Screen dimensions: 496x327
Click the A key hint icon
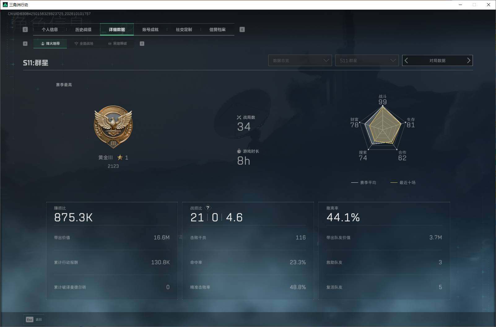(x=25, y=44)
